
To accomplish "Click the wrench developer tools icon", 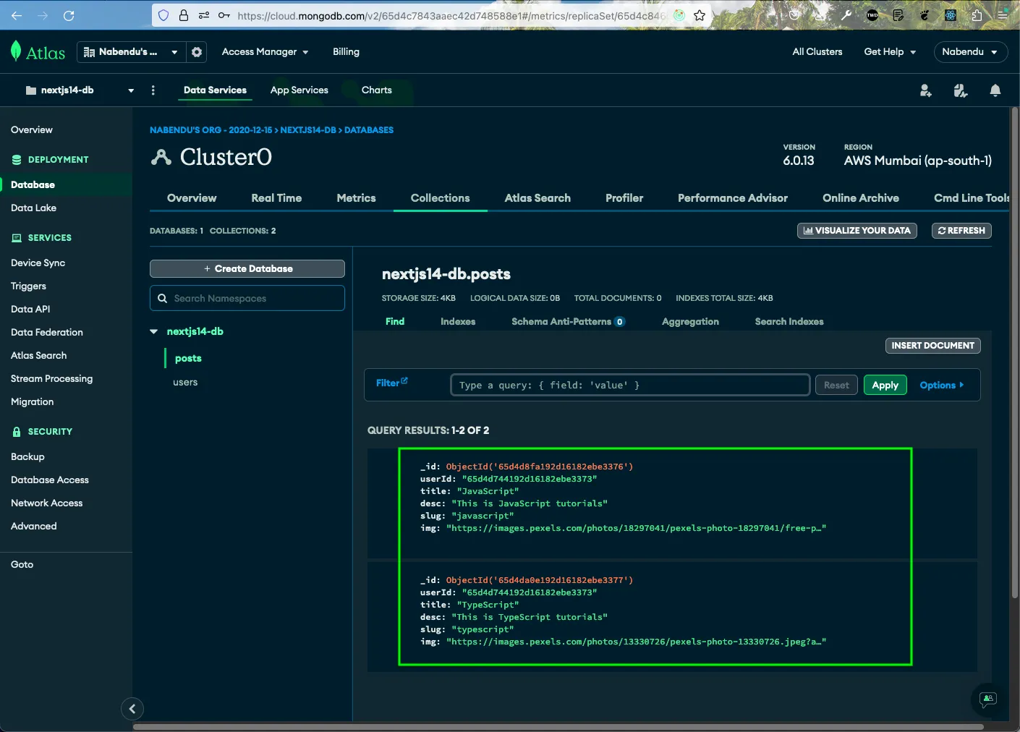I will click(x=846, y=15).
